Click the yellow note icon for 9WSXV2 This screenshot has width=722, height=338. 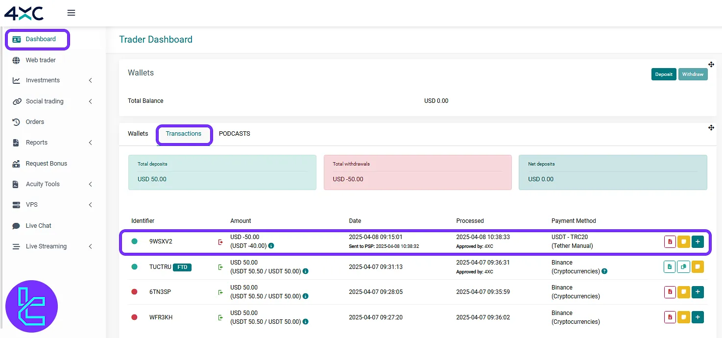(x=684, y=241)
